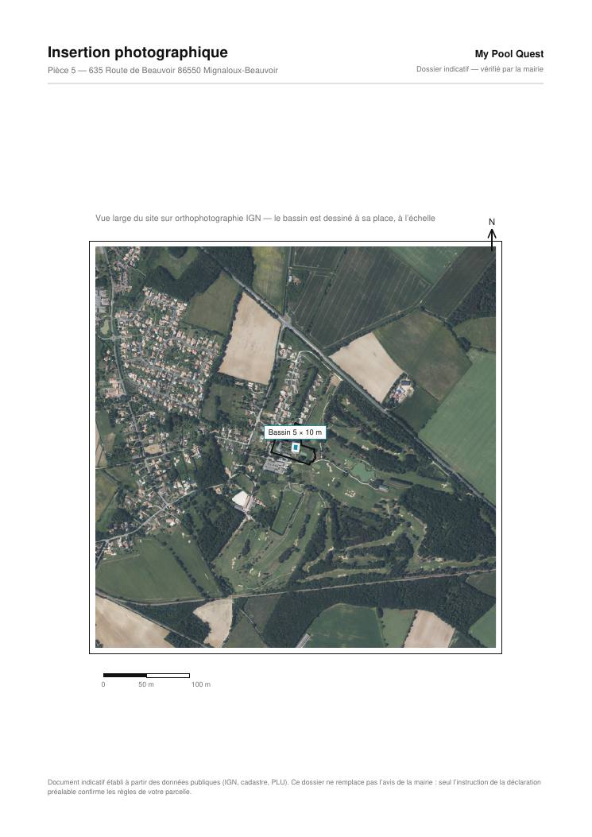The image size is (592, 837).
Task: Click the aerial orthophoto map image
Action: (x=295, y=448)
